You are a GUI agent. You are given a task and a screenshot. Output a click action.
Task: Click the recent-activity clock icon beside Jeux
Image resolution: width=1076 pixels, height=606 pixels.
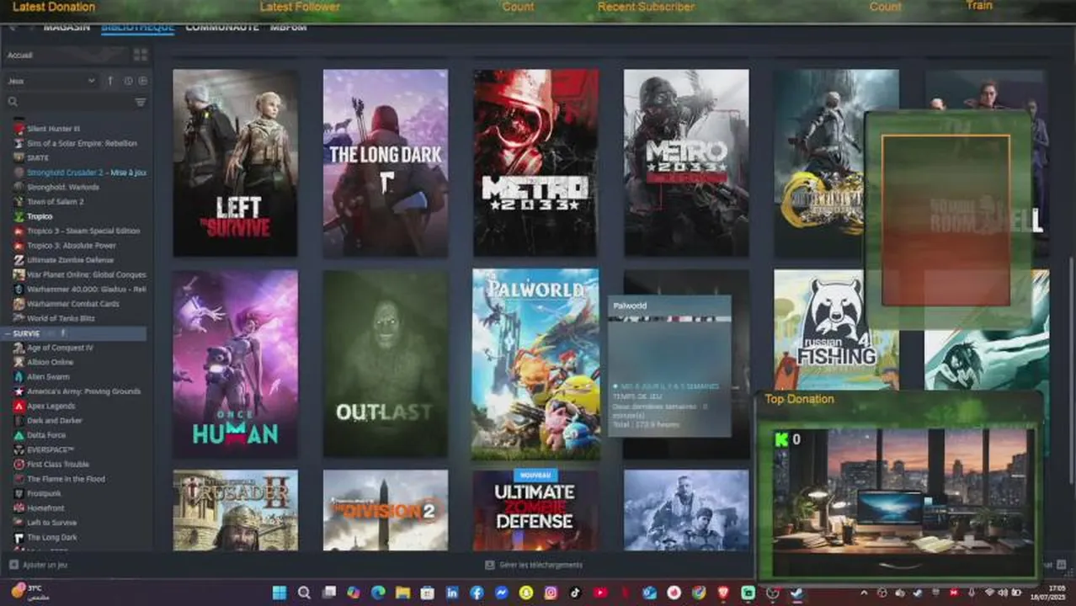[128, 81]
